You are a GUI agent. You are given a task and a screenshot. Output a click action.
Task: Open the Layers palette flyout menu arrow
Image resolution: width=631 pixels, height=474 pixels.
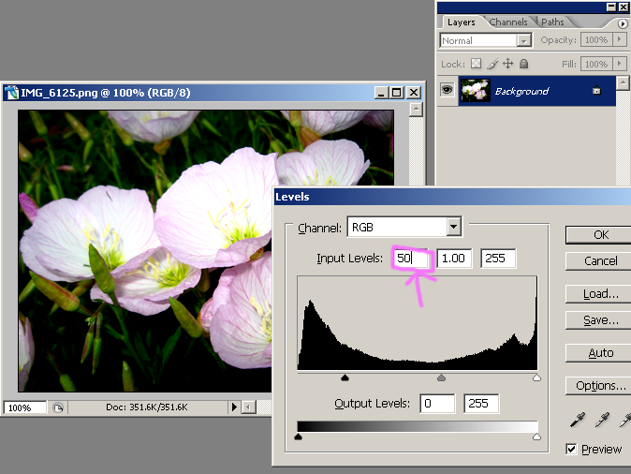coord(623,23)
